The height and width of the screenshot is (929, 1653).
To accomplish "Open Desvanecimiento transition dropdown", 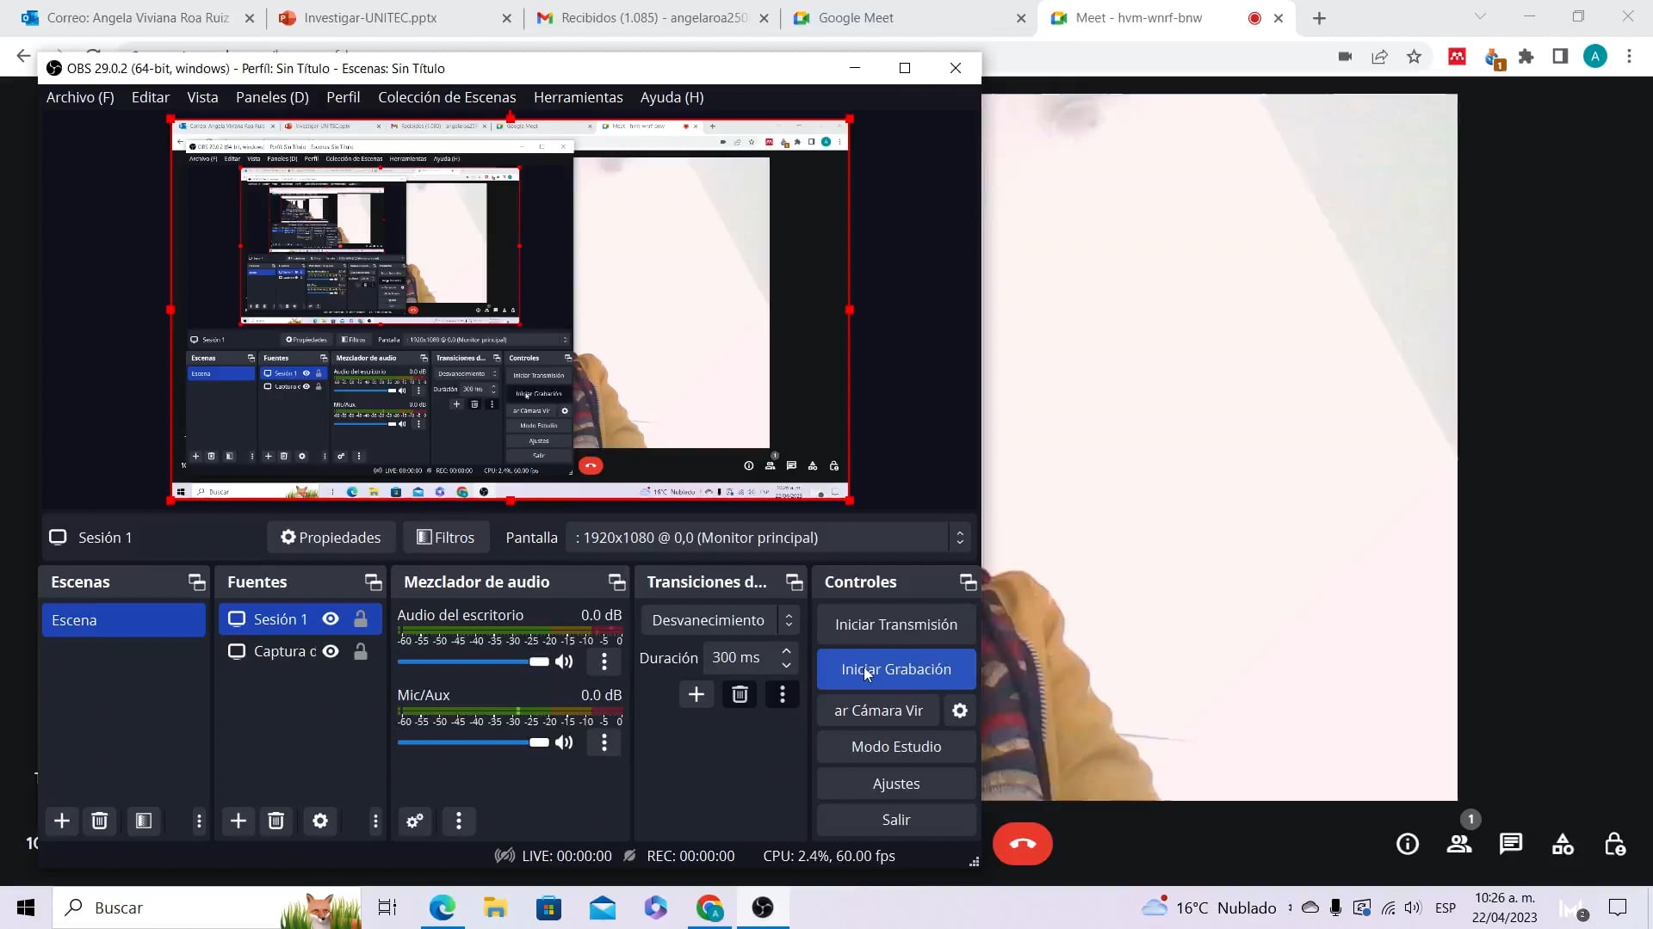I will (720, 620).
